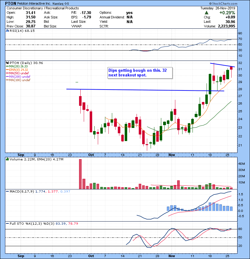Click the MA(100) undef legend entry
250x259 pixels.
(x=18, y=80)
